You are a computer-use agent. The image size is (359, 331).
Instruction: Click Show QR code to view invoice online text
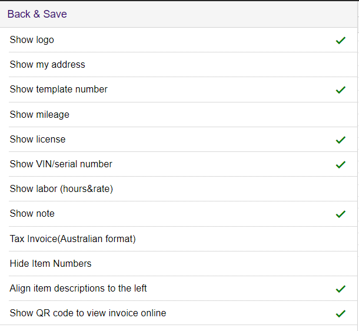click(x=88, y=313)
